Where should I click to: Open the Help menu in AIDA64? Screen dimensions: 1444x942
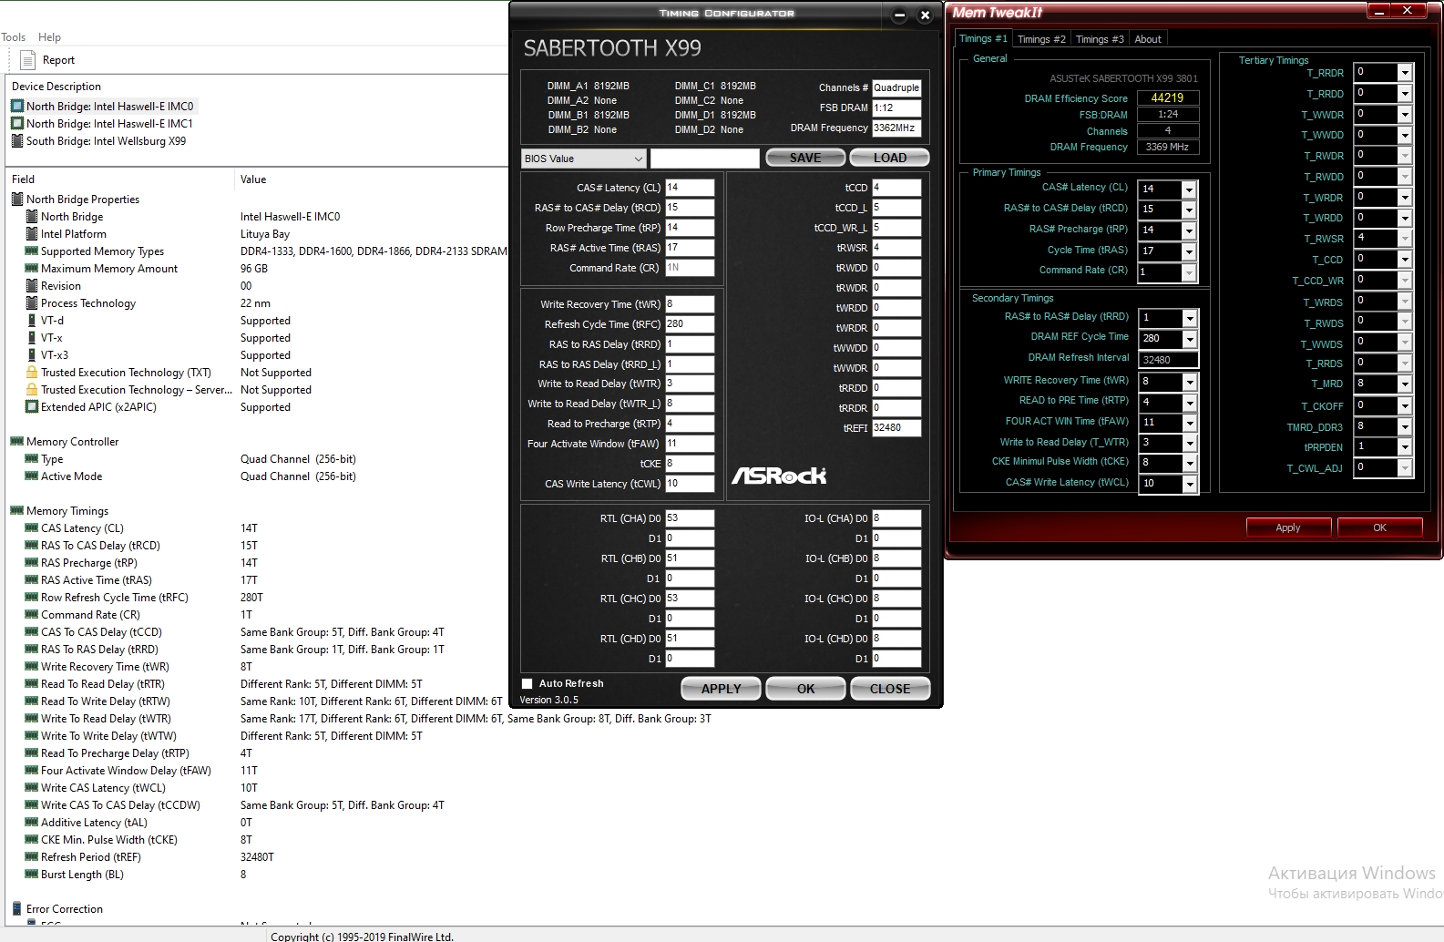49,37
